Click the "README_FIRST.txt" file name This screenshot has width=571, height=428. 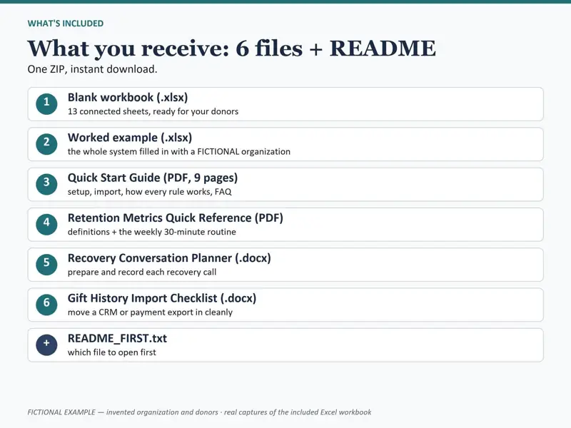(x=117, y=338)
